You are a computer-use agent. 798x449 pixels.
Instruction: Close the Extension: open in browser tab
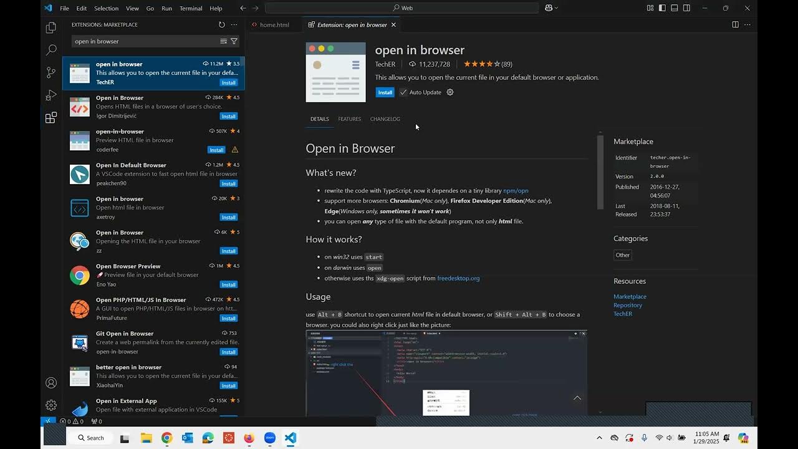(x=393, y=25)
